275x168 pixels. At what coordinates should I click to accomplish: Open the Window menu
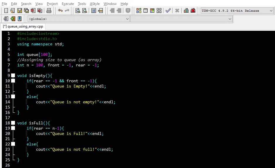[110, 4]
